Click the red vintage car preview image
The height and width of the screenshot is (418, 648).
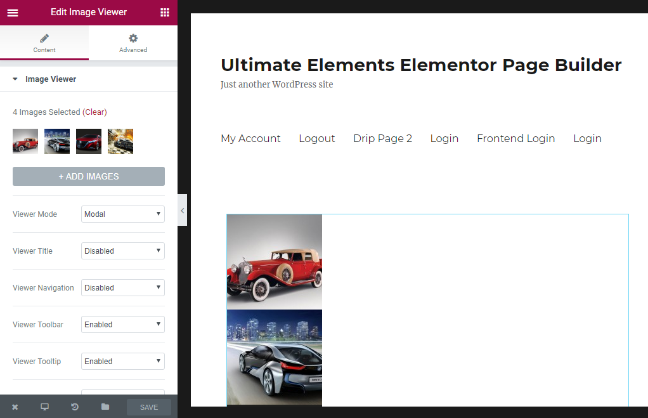pyautogui.click(x=275, y=262)
